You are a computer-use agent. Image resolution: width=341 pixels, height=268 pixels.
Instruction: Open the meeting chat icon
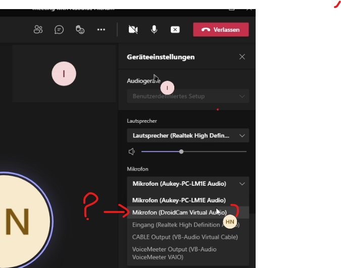59,30
